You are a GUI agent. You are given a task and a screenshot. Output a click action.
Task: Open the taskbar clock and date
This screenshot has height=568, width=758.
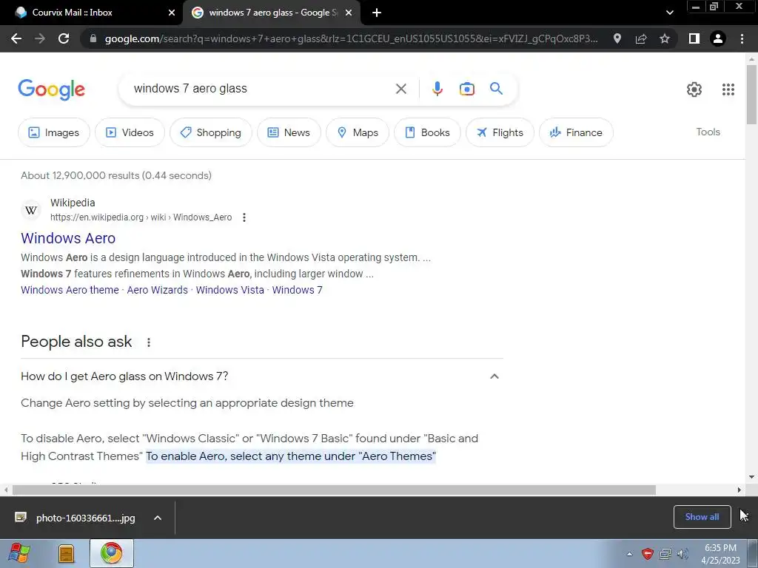(x=720, y=554)
